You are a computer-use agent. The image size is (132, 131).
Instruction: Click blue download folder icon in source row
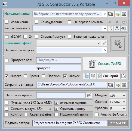pyautogui.click(x=124, y=14)
